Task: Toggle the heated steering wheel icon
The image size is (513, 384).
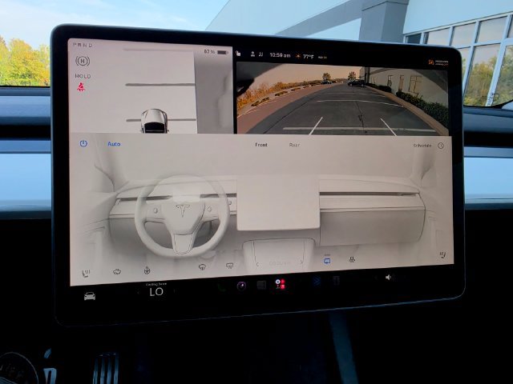Action: pyautogui.click(x=147, y=270)
